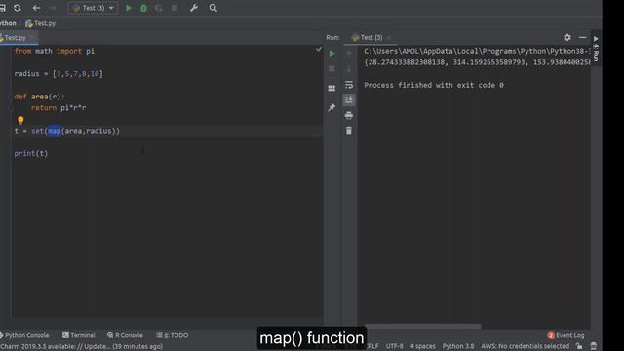Open the Event Log

click(565, 335)
